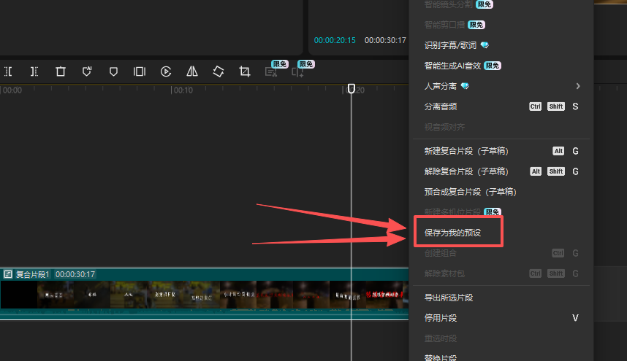Viewport: 627px width, 361px height.
Task: Choose 导出所选片段 from the menu
Action: pos(449,298)
